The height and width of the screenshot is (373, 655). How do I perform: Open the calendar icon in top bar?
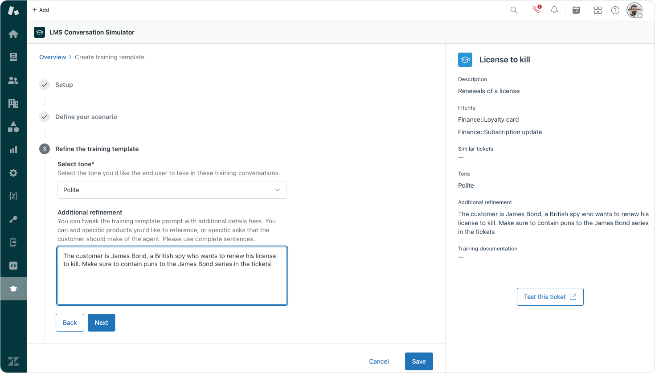pyautogui.click(x=576, y=10)
